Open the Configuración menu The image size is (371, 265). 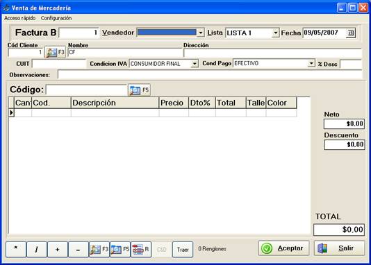tap(56, 18)
